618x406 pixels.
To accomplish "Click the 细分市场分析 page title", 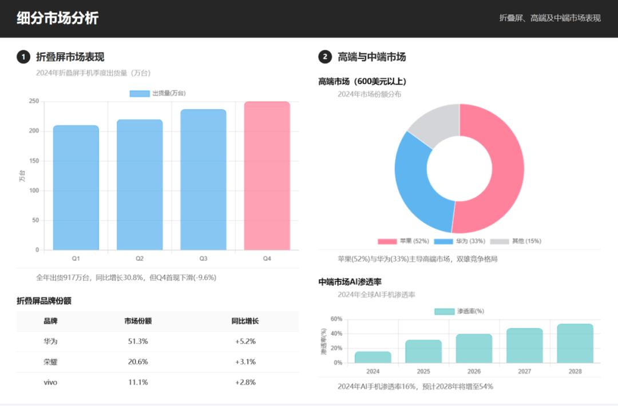I will [x=58, y=18].
